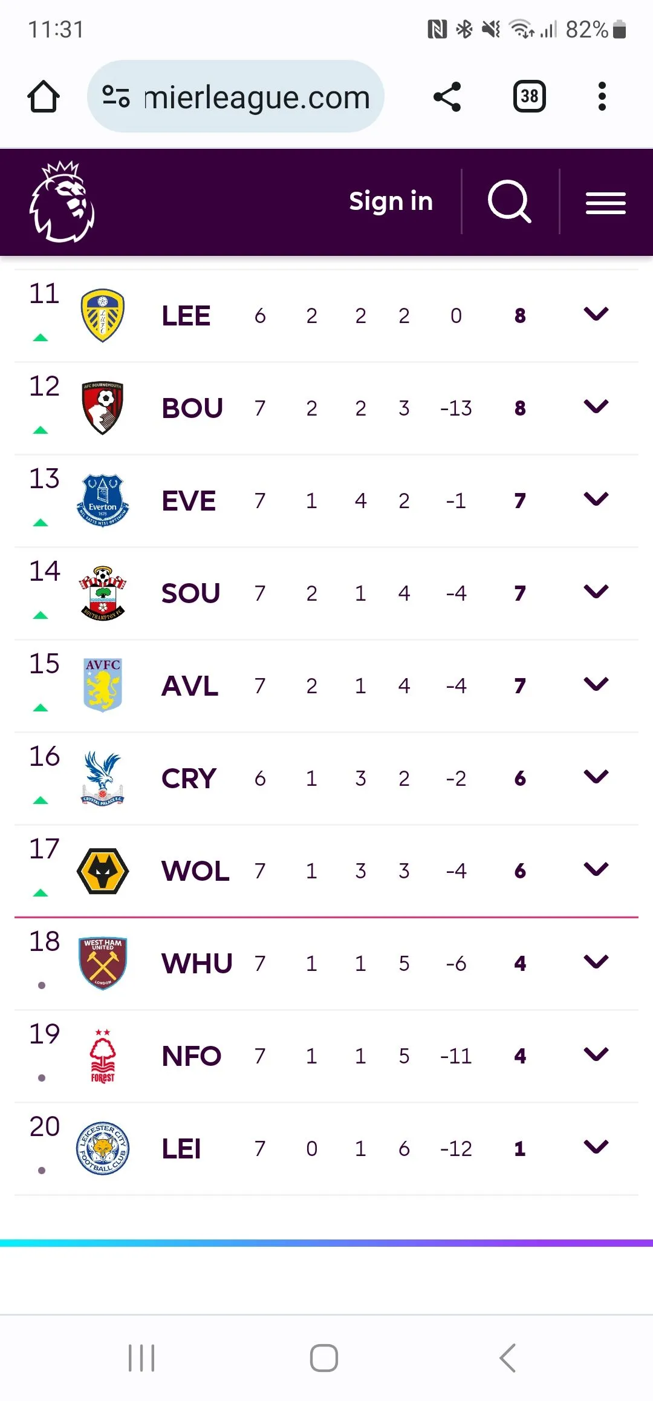The width and height of the screenshot is (653, 1401).
Task: Open the site search magnifier
Action: pyautogui.click(x=509, y=201)
